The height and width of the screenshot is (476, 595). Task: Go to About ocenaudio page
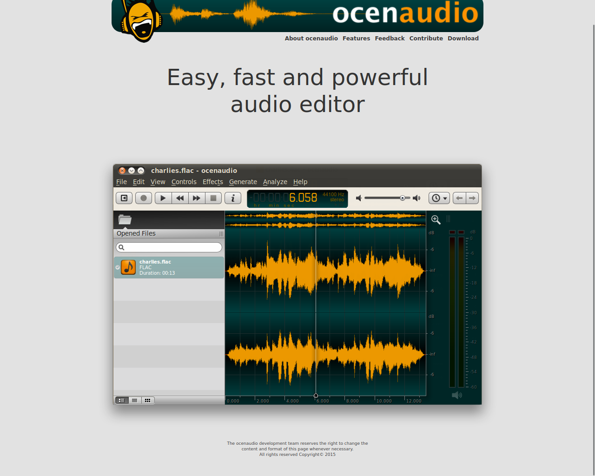click(311, 39)
